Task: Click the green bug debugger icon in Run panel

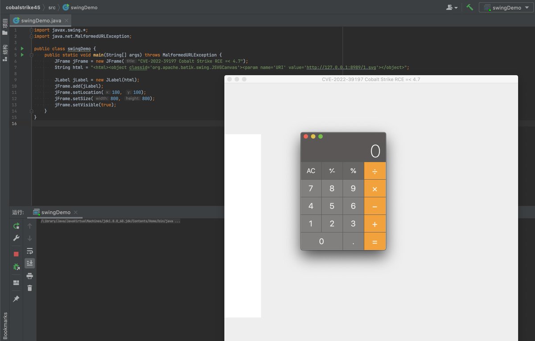Action: pos(16,267)
